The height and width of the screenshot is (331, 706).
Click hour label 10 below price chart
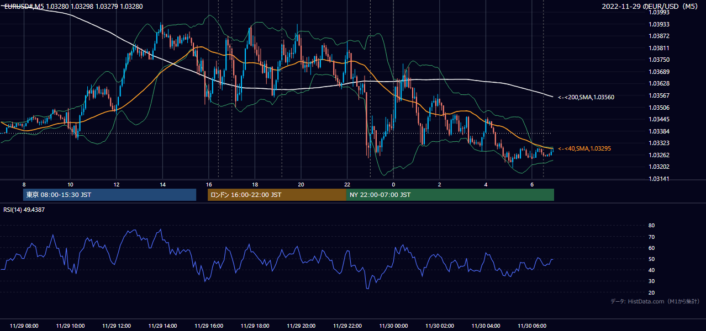[x=70, y=184]
